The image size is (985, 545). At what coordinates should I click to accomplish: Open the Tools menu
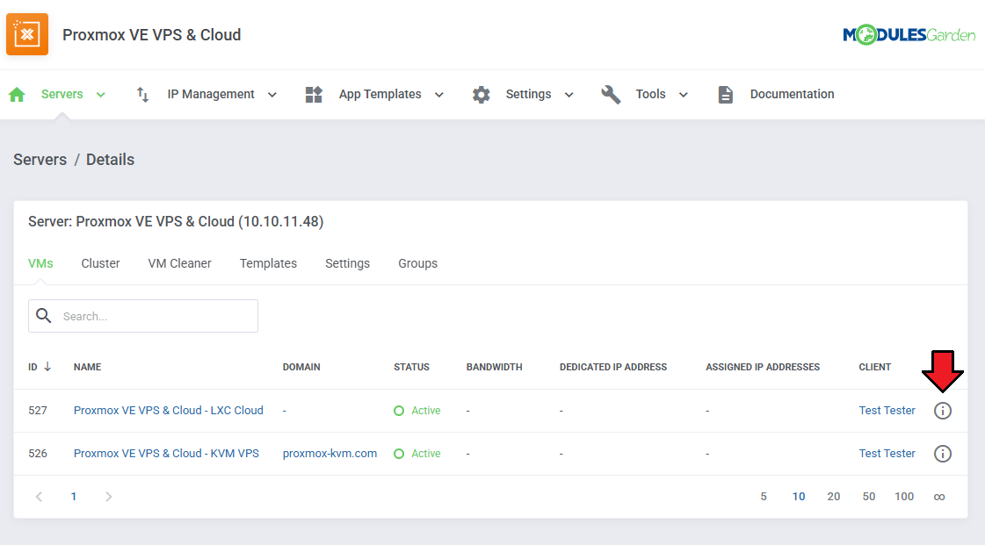click(x=650, y=94)
